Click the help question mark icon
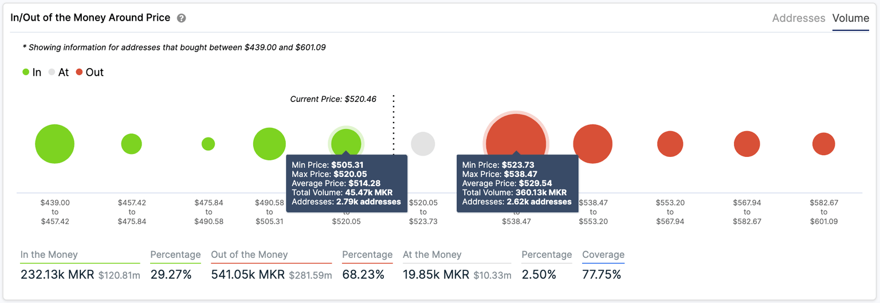The height and width of the screenshot is (303, 880). coord(182,18)
